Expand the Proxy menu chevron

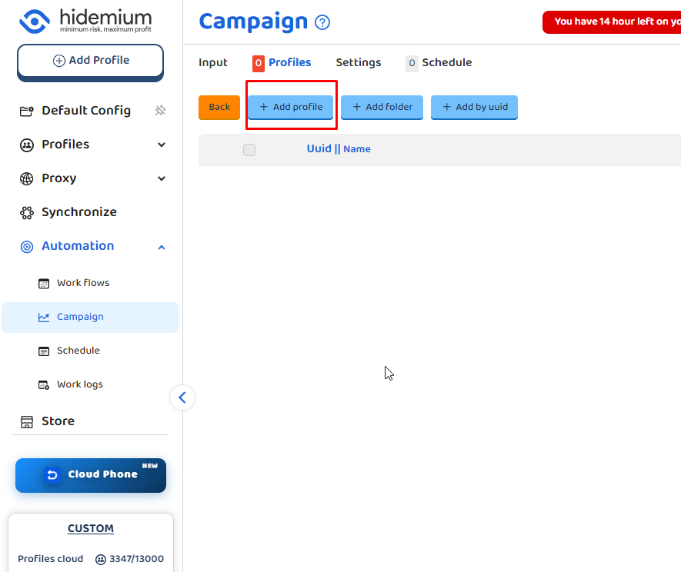coord(162,178)
